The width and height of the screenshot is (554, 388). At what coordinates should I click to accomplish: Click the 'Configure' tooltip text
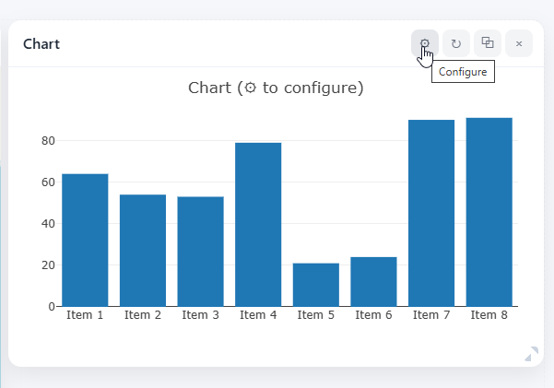[x=463, y=72]
